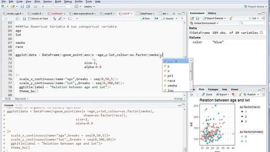270x152 pixels.
Task: Open the Viewer tab
Action: 235,89
